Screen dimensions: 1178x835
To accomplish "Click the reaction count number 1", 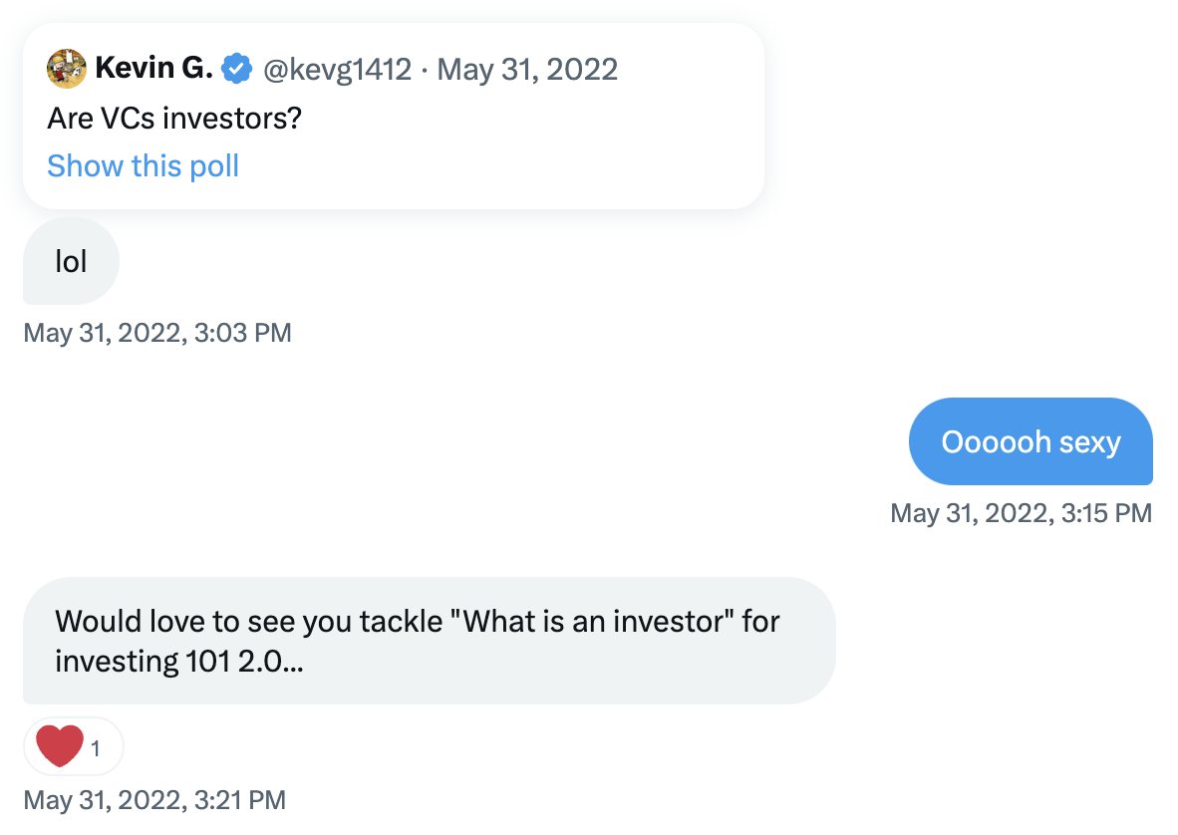I will pyautogui.click(x=96, y=748).
